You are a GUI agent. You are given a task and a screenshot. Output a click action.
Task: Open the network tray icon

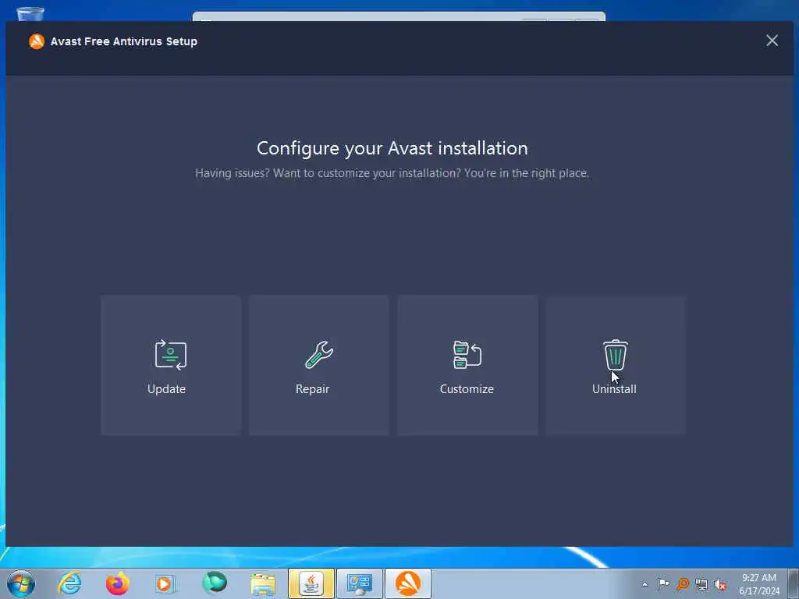pos(701,584)
